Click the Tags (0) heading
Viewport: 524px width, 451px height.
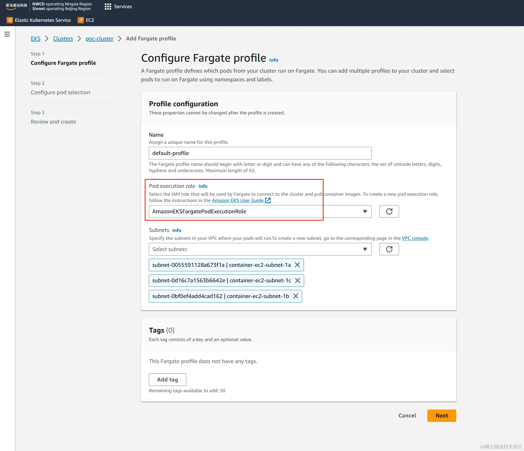162,330
